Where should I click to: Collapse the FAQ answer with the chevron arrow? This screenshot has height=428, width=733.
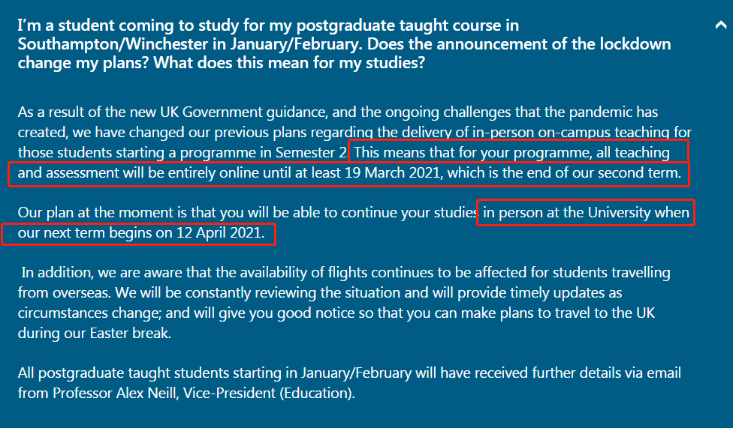(x=719, y=25)
